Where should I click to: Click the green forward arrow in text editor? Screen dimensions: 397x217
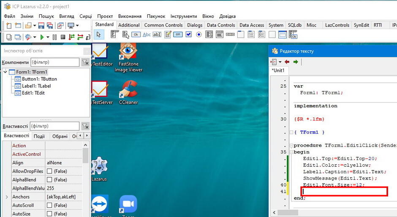296,62
